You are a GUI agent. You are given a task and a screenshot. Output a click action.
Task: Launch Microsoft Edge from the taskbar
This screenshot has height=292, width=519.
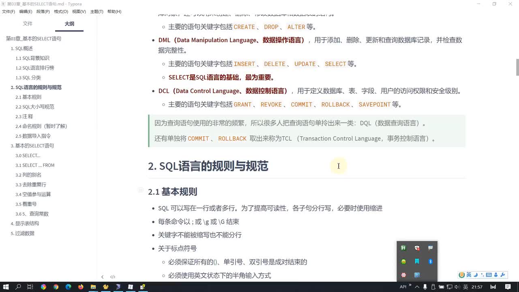pyautogui.click(x=68, y=287)
